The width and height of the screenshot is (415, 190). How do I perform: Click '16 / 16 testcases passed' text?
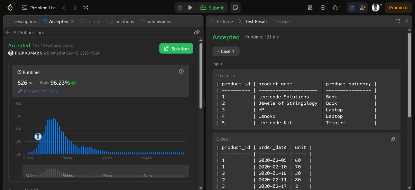54,46
